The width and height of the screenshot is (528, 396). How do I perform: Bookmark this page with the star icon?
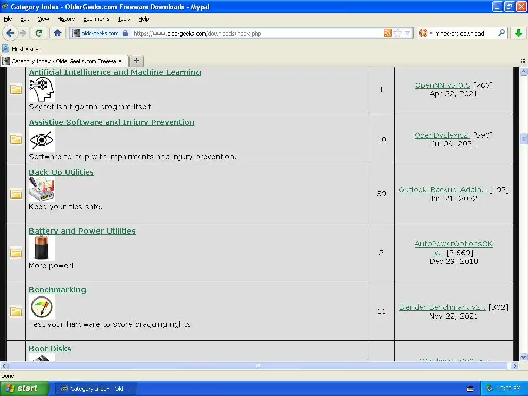[398, 33]
